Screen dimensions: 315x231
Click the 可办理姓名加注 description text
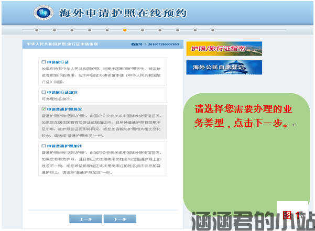(57, 99)
